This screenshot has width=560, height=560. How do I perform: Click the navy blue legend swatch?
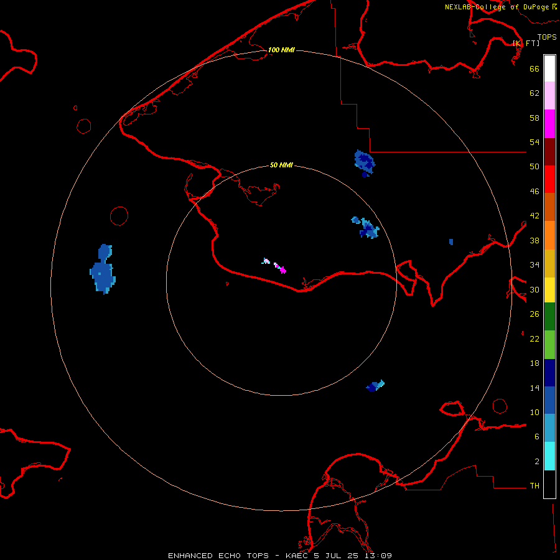click(x=549, y=373)
